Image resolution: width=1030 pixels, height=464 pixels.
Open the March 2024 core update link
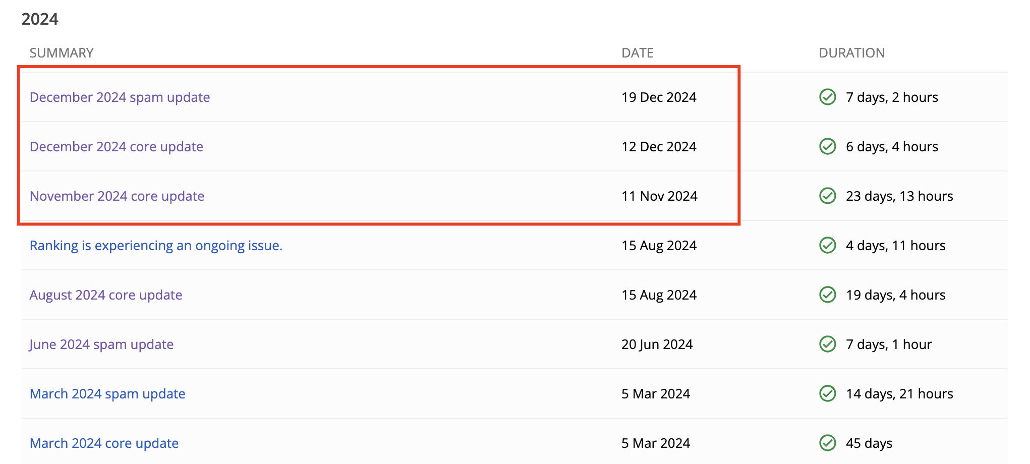pyautogui.click(x=104, y=443)
